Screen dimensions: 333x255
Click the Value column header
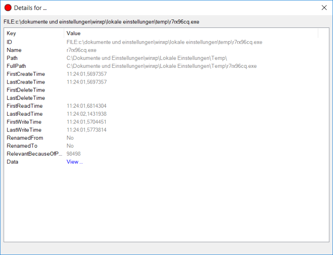(x=73, y=33)
